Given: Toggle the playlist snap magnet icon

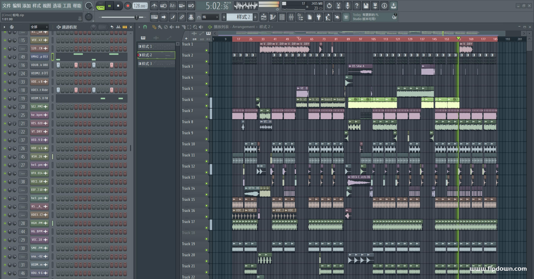Looking at the screenshot, I should pos(145,27).
